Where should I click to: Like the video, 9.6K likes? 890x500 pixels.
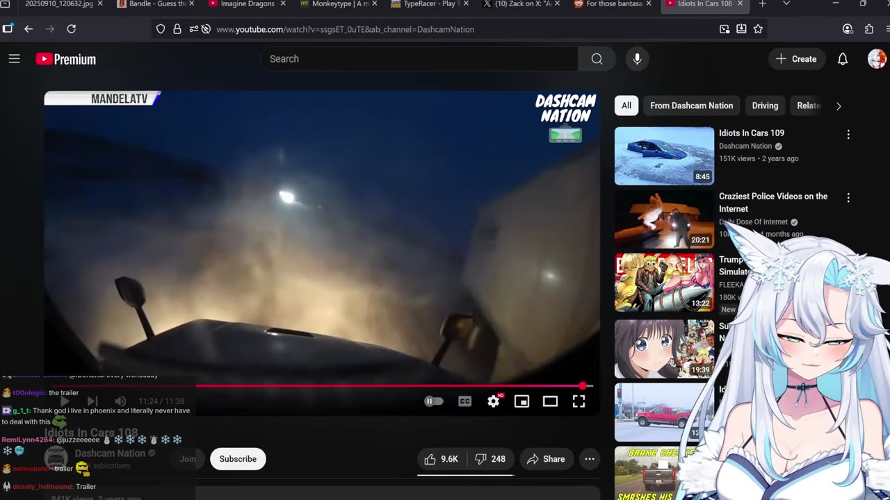pyautogui.click(x=441, y=459)
